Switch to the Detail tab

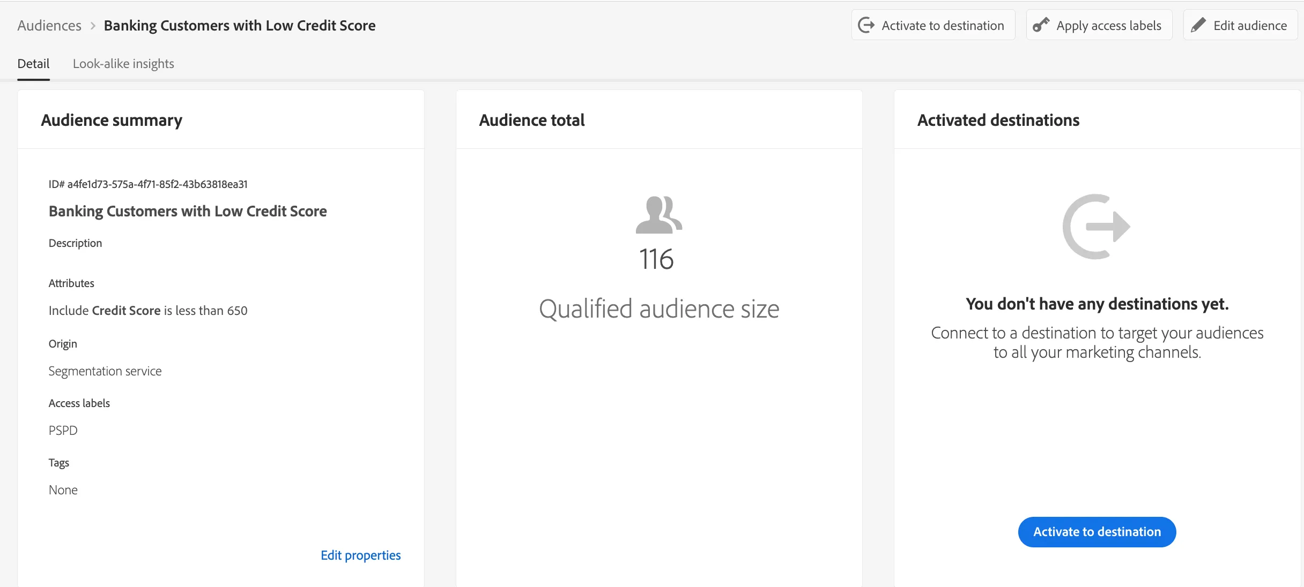(33, 64)
